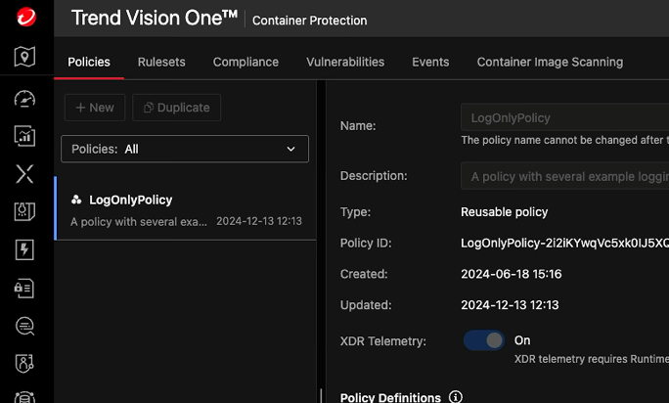Open the map pin sidebar icon

[x=26, y=57]
